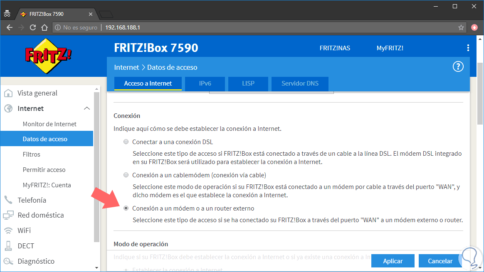This screenshot has width=484, height=272.
Task: Click the 'FRITZ!Box 7590' page title
Action: click(x=156, y=48)
